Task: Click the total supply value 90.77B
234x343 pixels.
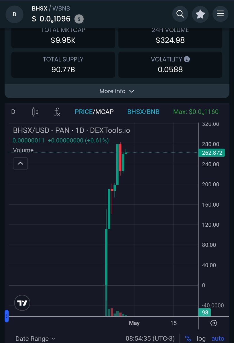Action: [63, 69]
